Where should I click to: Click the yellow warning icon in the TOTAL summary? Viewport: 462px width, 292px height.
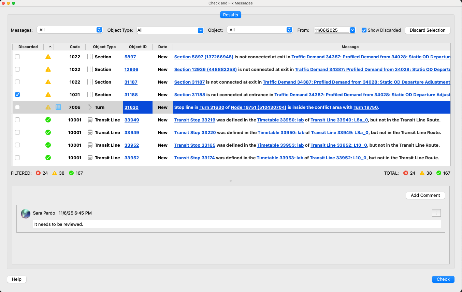click(422, 173)
